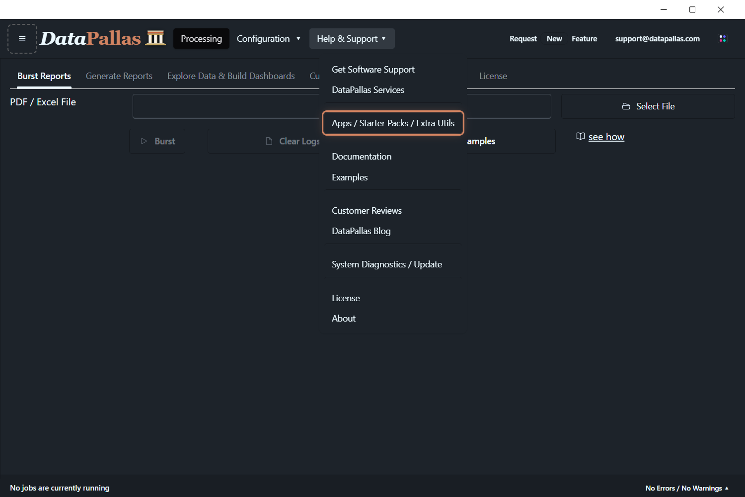Open Explore Data & Build Dashboards tab
Image resolution: width=745 pixels, height=497 pixels.
click(231, 76)
